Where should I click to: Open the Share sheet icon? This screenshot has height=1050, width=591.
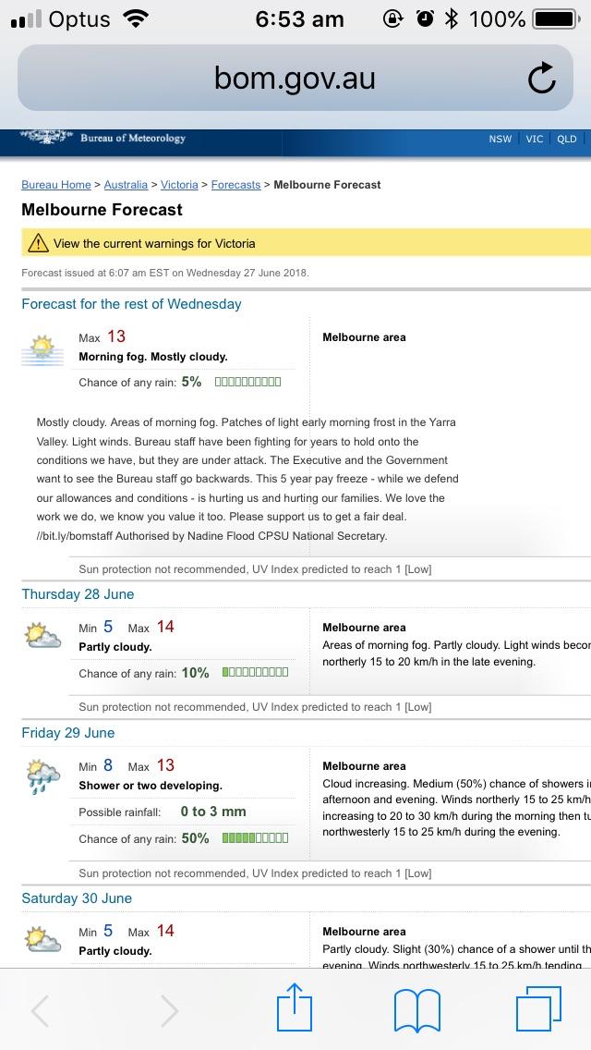tap(294, 1009)
